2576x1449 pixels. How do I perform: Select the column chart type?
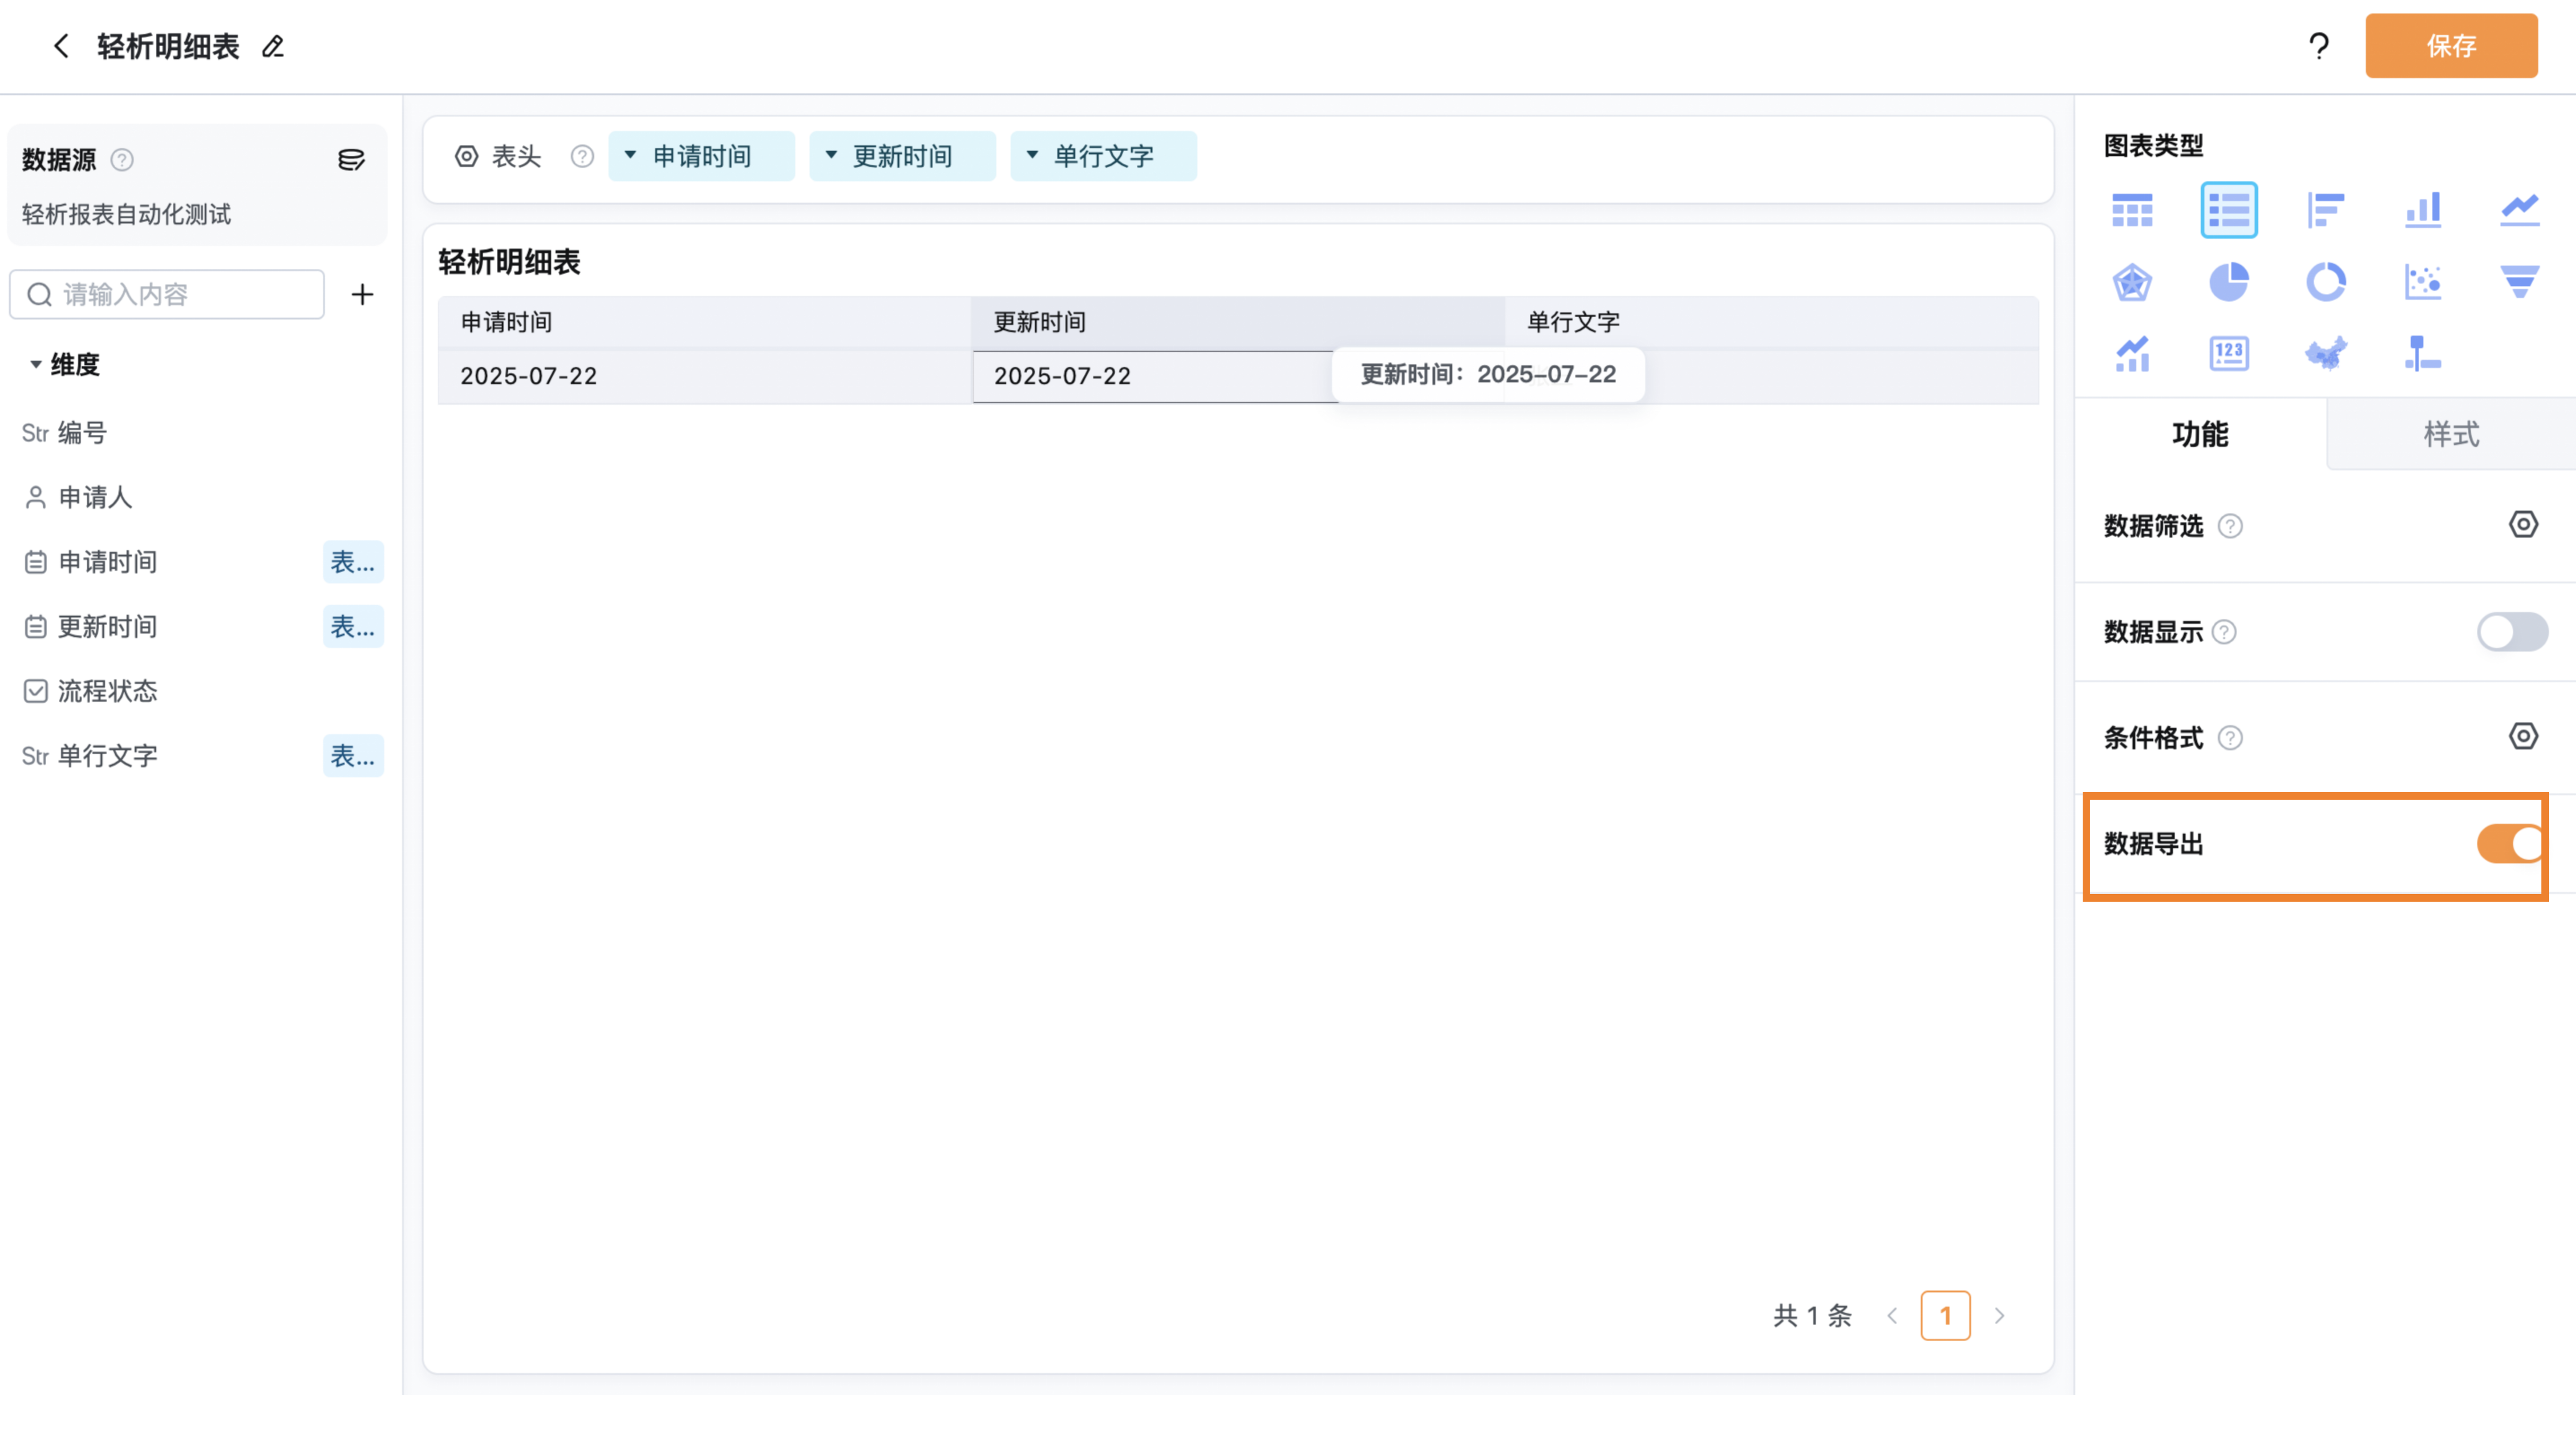(2423, 210)
